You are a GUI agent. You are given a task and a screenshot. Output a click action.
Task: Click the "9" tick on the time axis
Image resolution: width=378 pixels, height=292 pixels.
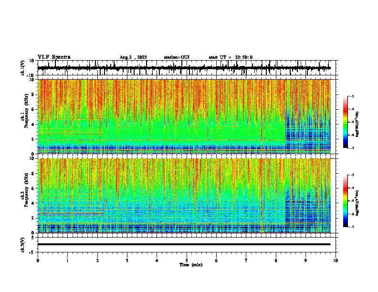[x=305, y=261]
